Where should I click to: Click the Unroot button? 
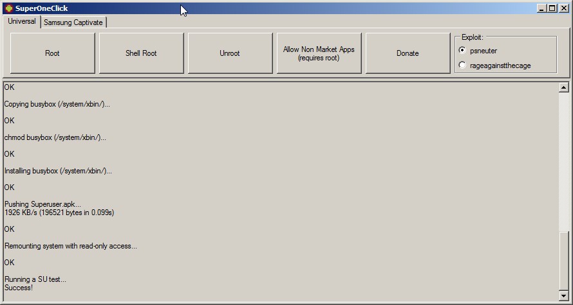[230, 53]
